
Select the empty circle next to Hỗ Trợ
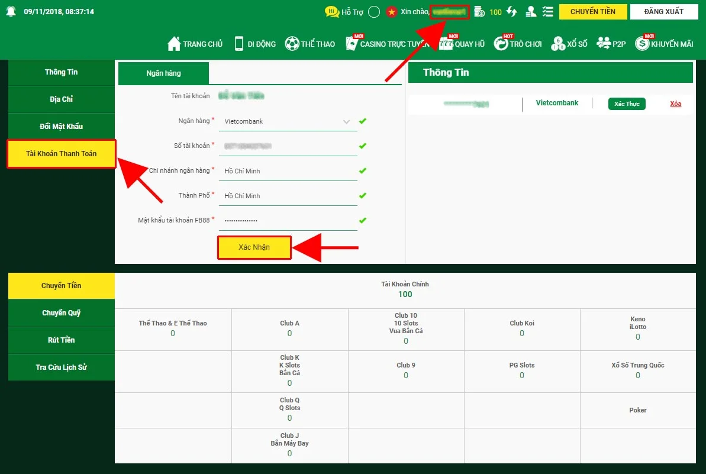(374, 12)
